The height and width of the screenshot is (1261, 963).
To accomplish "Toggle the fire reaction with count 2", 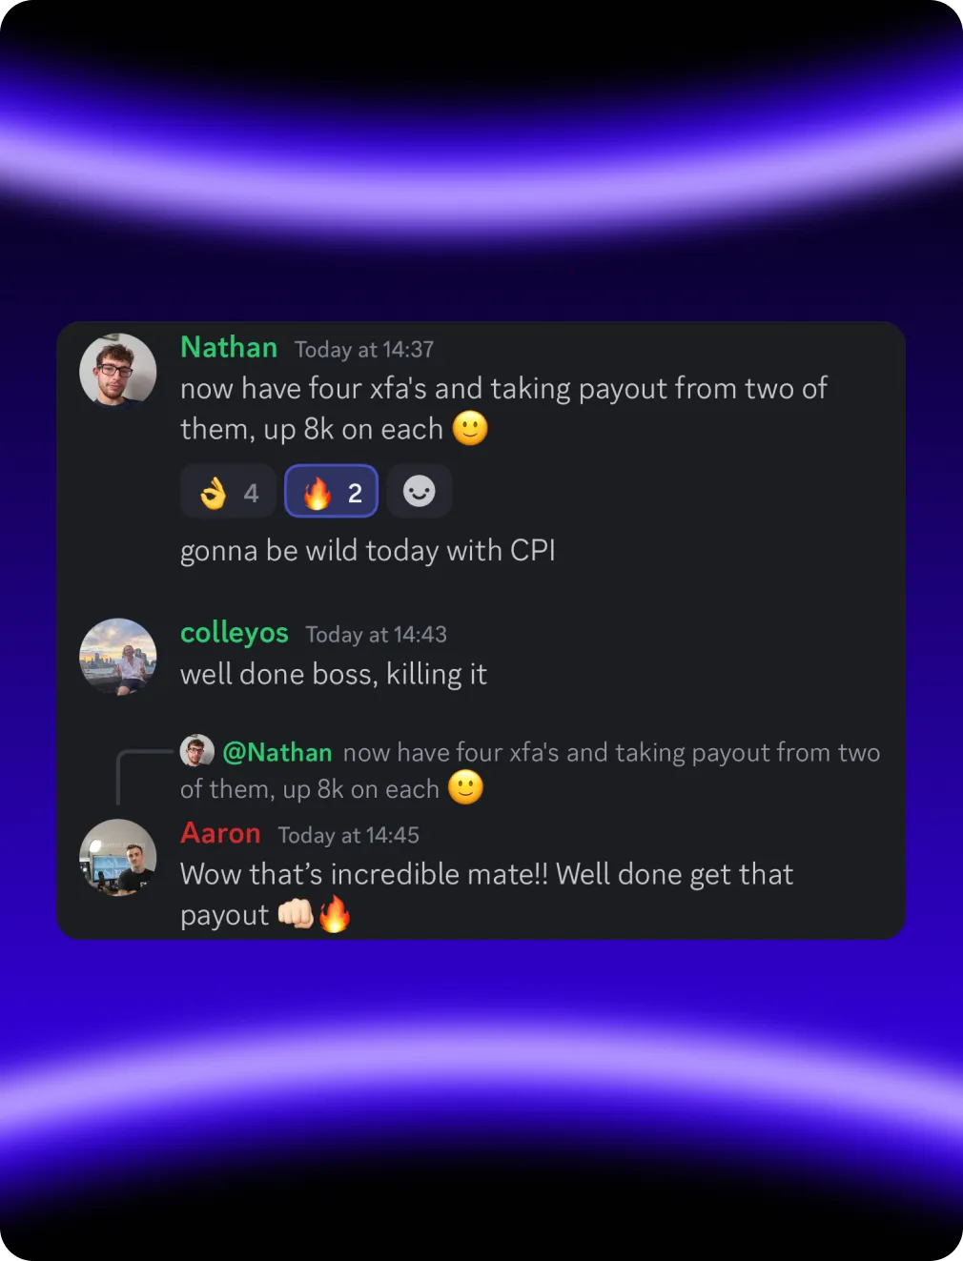I will (x=332, y=492).
